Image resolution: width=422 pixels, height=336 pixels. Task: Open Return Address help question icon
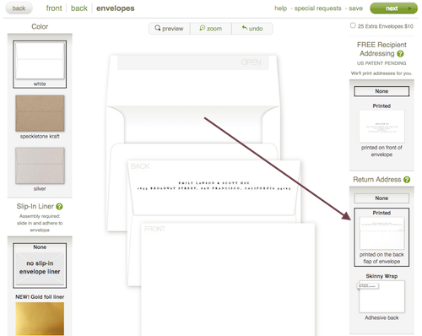(x=407, y=180)
